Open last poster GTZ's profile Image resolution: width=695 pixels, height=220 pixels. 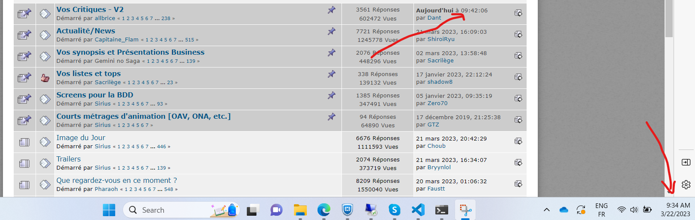[x=433, y=125]
